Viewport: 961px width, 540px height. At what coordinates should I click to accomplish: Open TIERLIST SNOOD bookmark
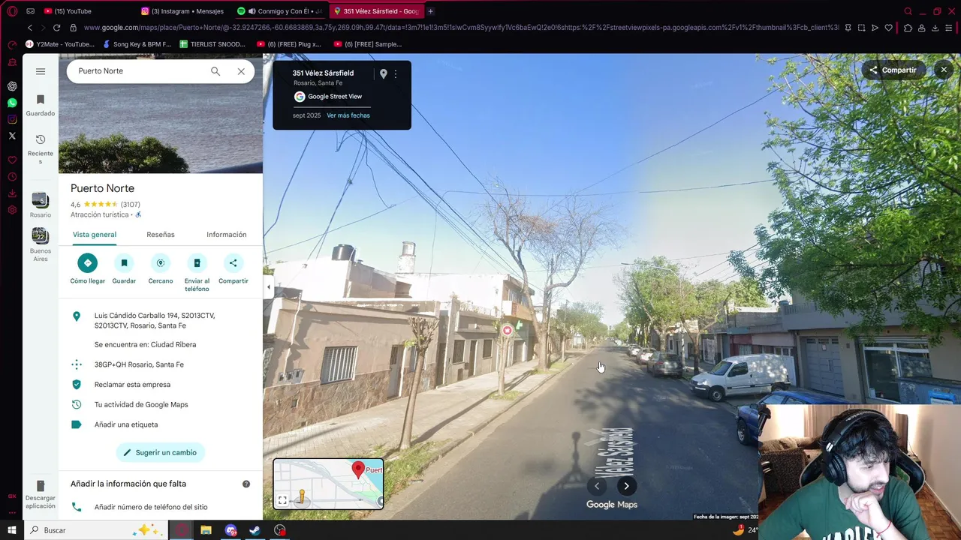coord(212,44)
